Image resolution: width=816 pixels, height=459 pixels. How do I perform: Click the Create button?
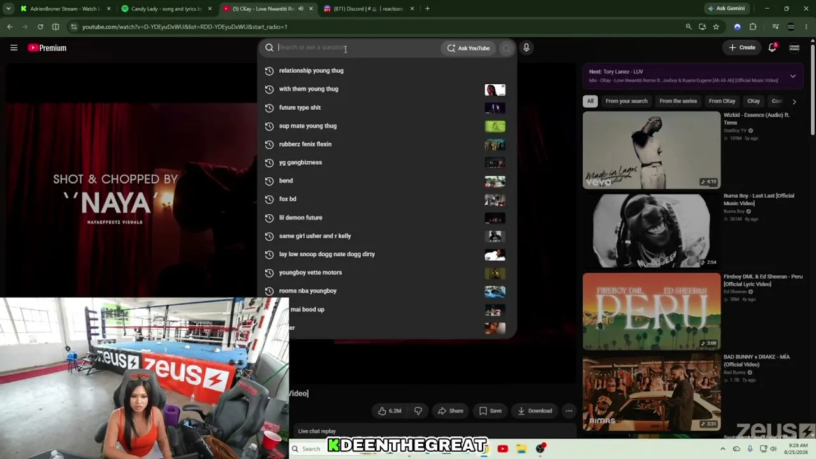[x=742, y=48]
